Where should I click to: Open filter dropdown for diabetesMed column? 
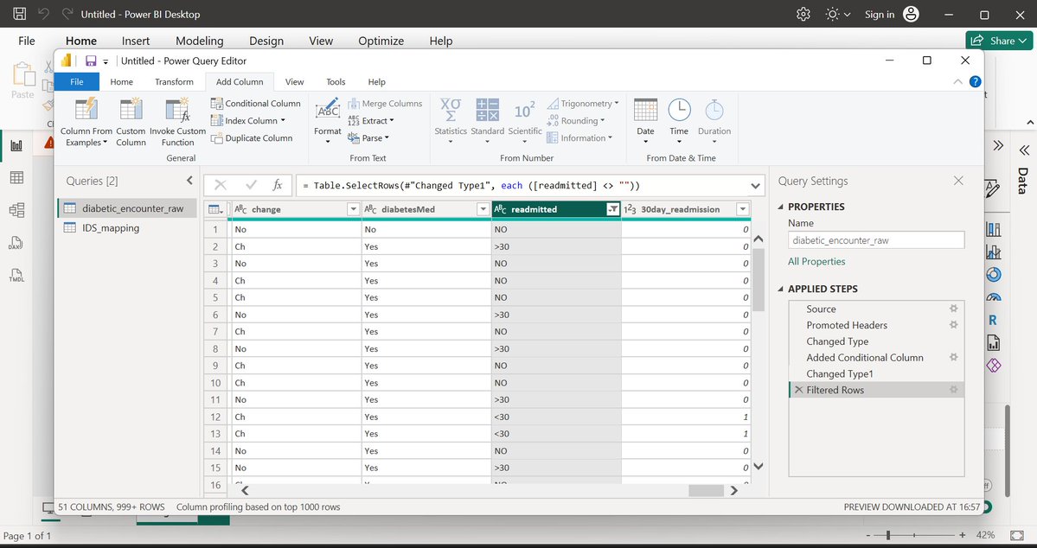click(x=482, y=209)
